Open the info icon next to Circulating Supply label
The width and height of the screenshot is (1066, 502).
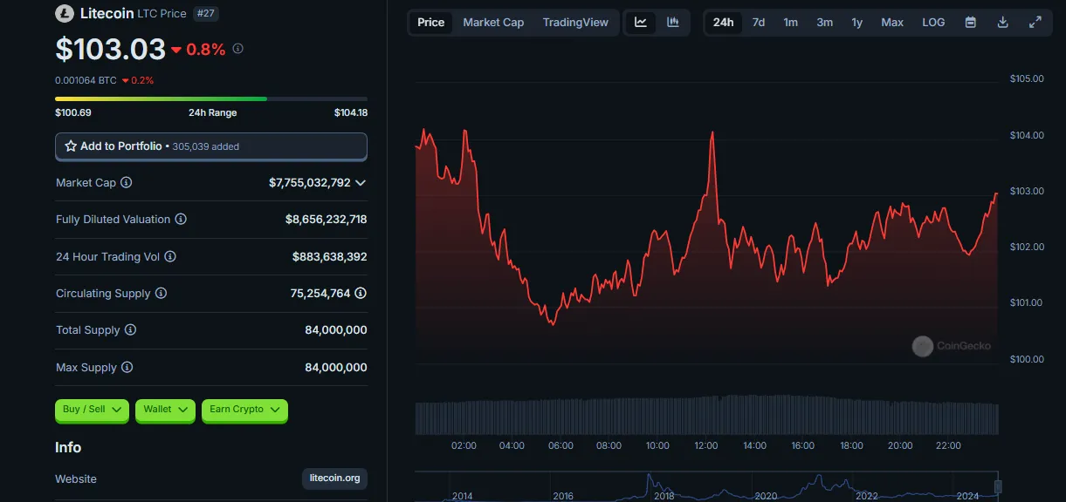[x=162, y=294]
